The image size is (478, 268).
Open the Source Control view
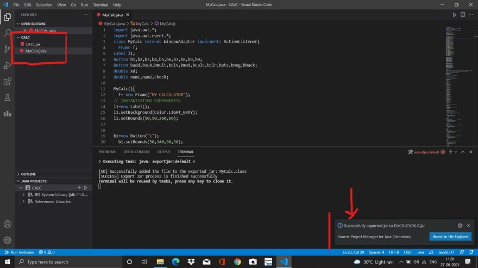click(7, 49)
